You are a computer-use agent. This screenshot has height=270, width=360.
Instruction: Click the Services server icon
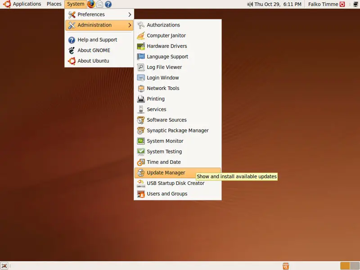click(141, 109)
